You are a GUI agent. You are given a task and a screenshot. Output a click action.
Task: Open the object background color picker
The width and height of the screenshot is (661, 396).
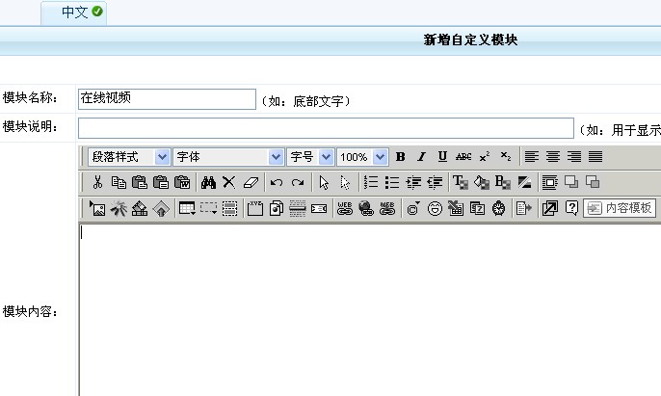coord(503,182)
